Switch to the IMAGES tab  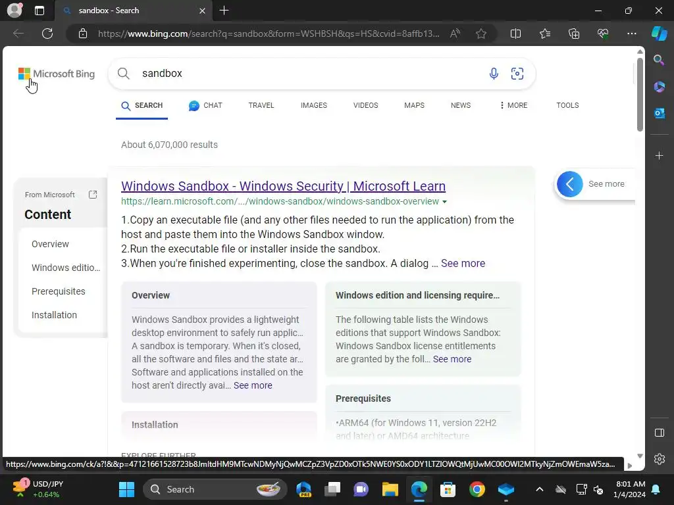pos(314,105)
